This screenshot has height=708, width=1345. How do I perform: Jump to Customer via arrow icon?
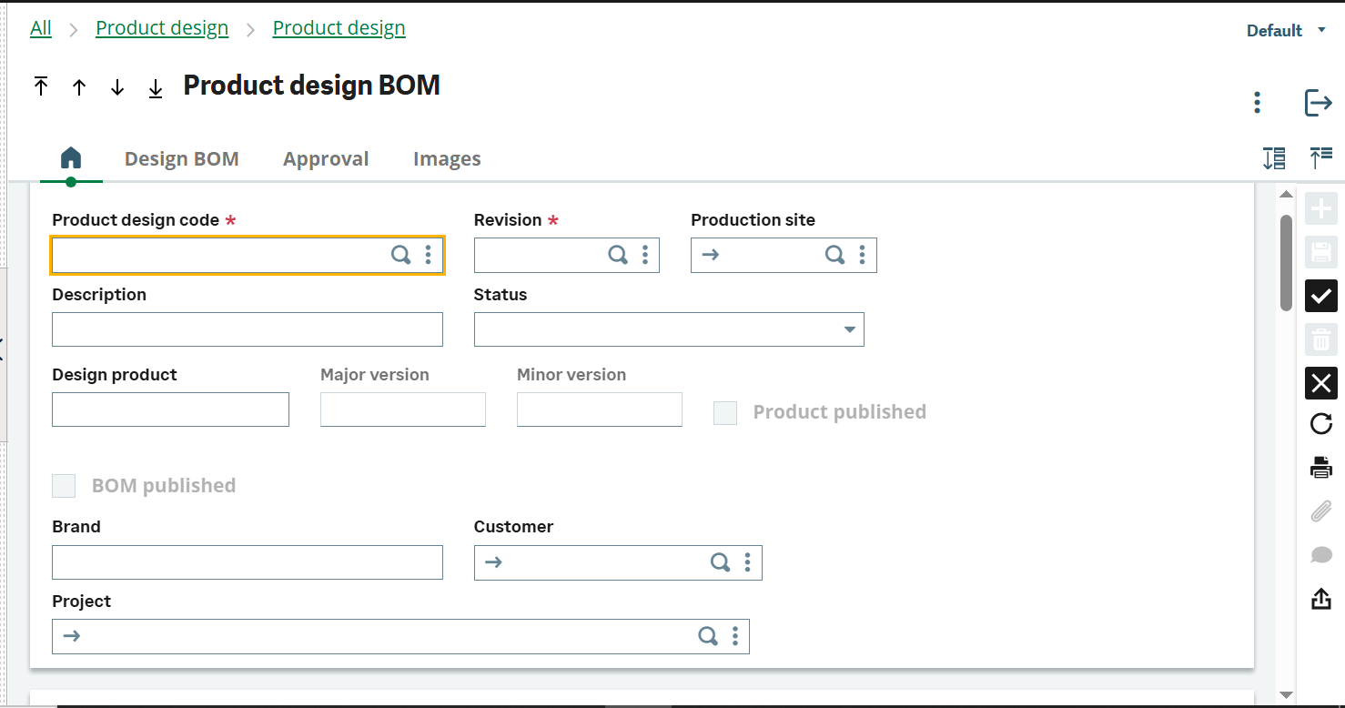pos(493,562)
